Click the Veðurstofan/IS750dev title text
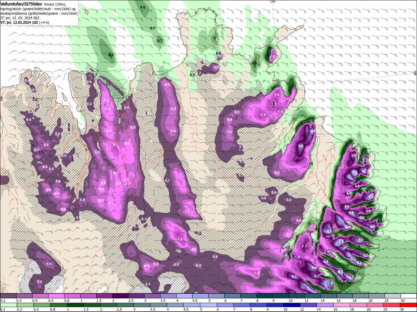 point(21,4)
